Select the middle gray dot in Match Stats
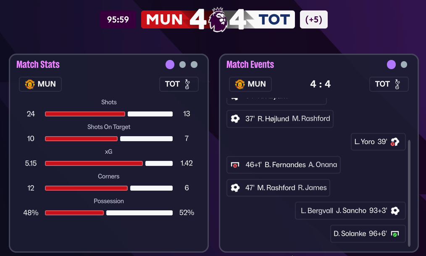The width and height of the screenshot is (426, 256). 182,65
